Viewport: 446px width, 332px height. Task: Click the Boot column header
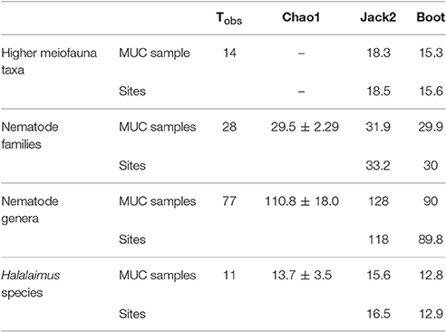[x=431, y=17]
